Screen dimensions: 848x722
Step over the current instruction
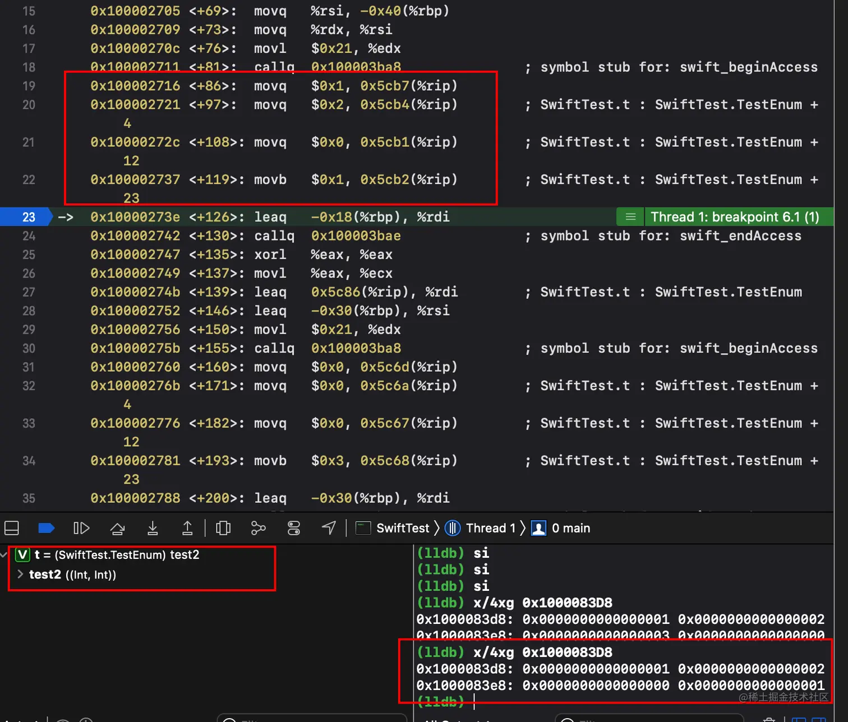point(117,528)
